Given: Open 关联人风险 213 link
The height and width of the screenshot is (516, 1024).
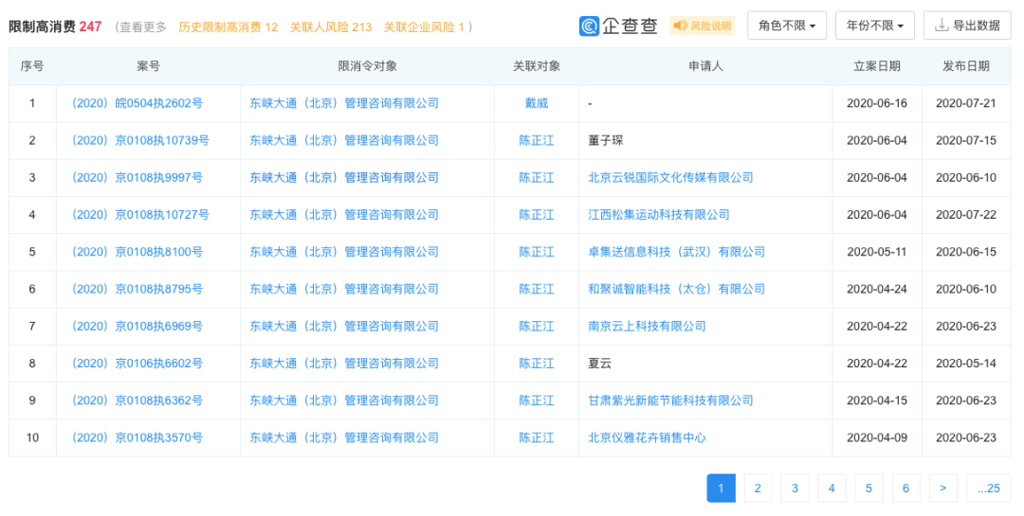Looking at the screenshot, I should click(331, 27).
